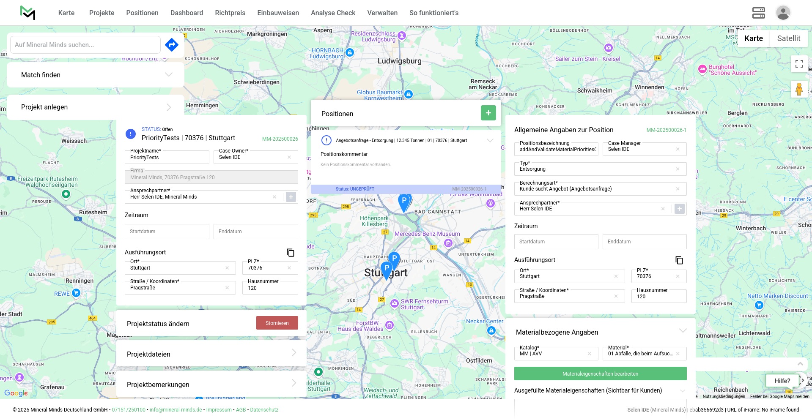Open the Einbauweisen menu item
This screenshot has height=420, width=812.
(278, 13)
